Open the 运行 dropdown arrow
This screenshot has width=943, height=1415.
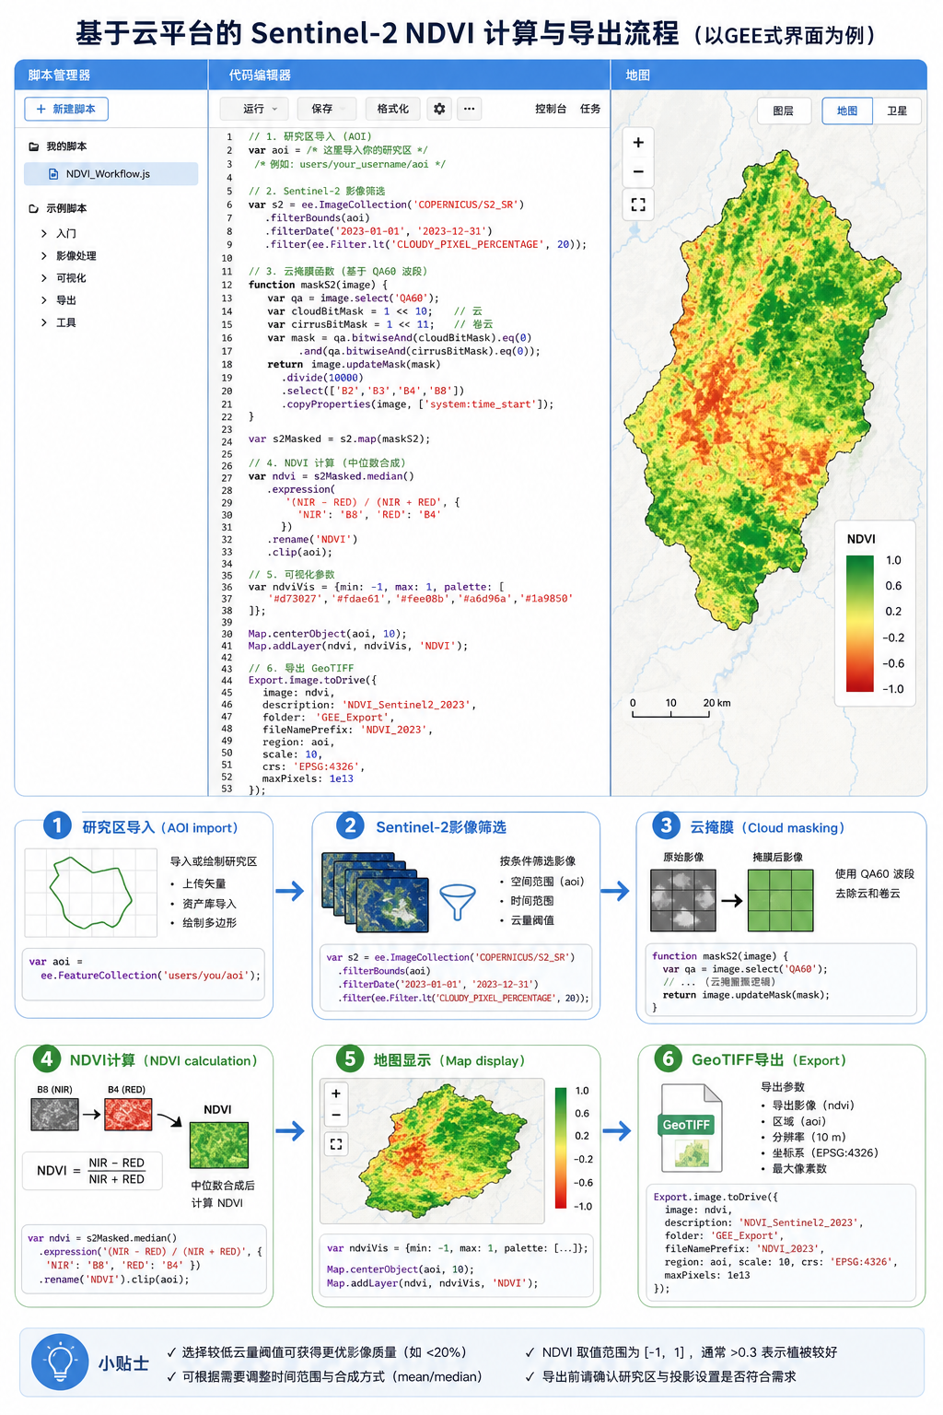click(275, 109)
